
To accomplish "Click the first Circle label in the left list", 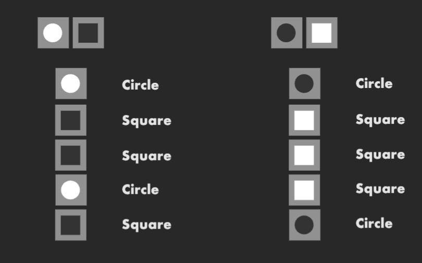I will tap(140, 85).
